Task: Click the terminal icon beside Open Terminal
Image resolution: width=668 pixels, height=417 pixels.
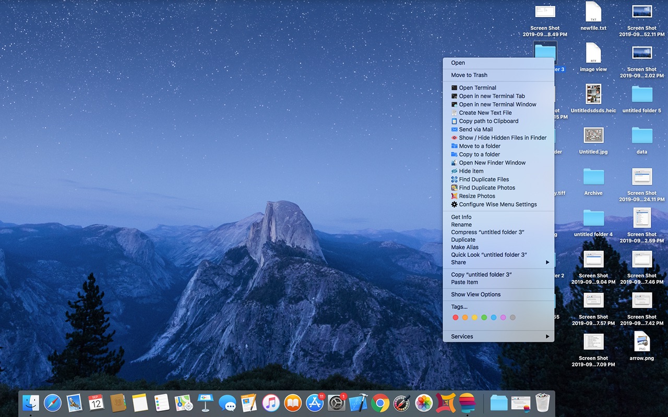Action: [x=455, y=88]
